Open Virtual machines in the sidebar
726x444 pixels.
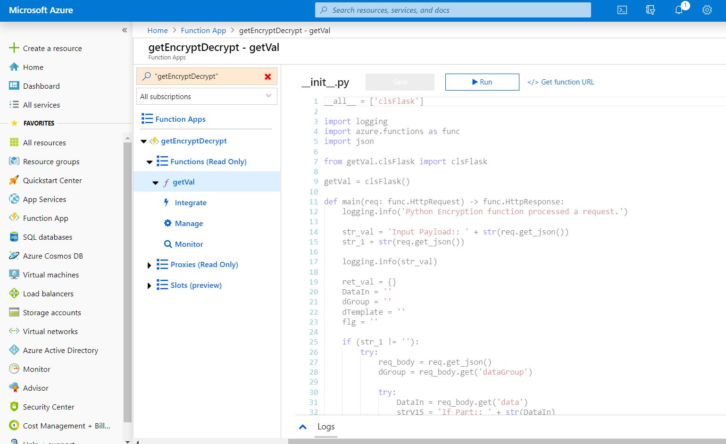tap(51, 275)
